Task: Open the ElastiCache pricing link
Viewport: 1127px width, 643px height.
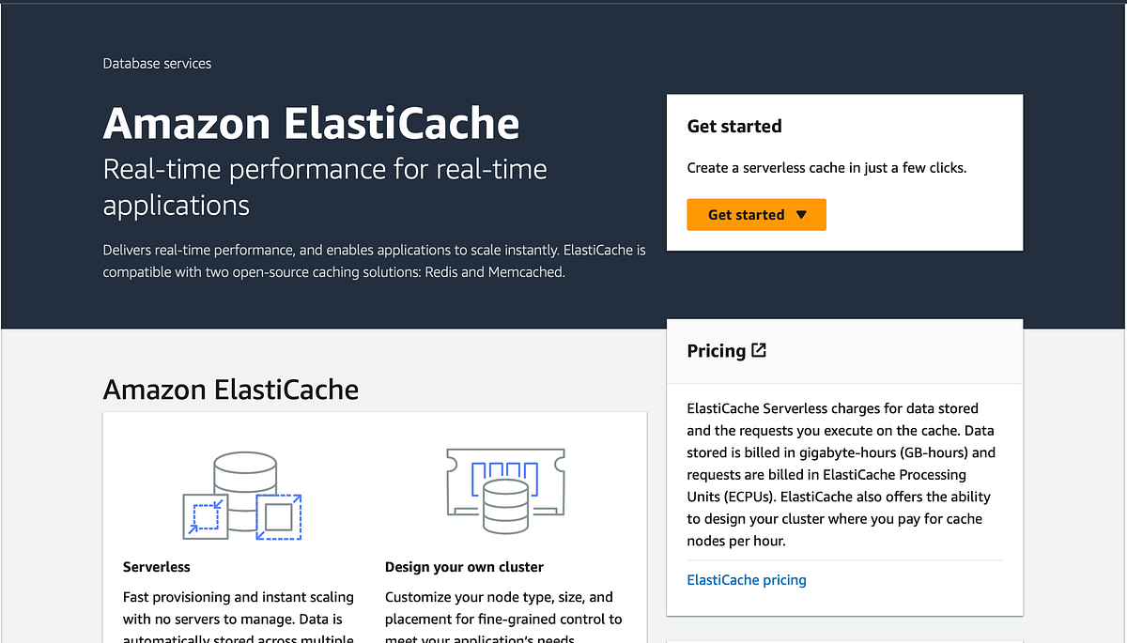Action: [x=746, y=579]
